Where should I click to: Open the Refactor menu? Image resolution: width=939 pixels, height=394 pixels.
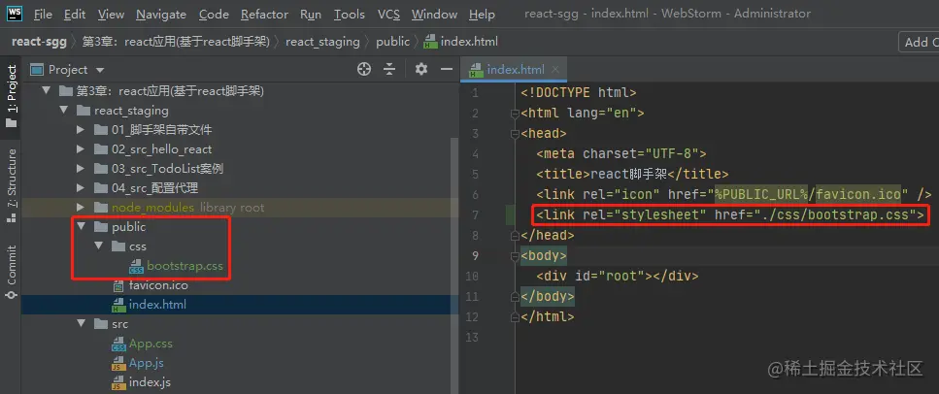[265, 14]
